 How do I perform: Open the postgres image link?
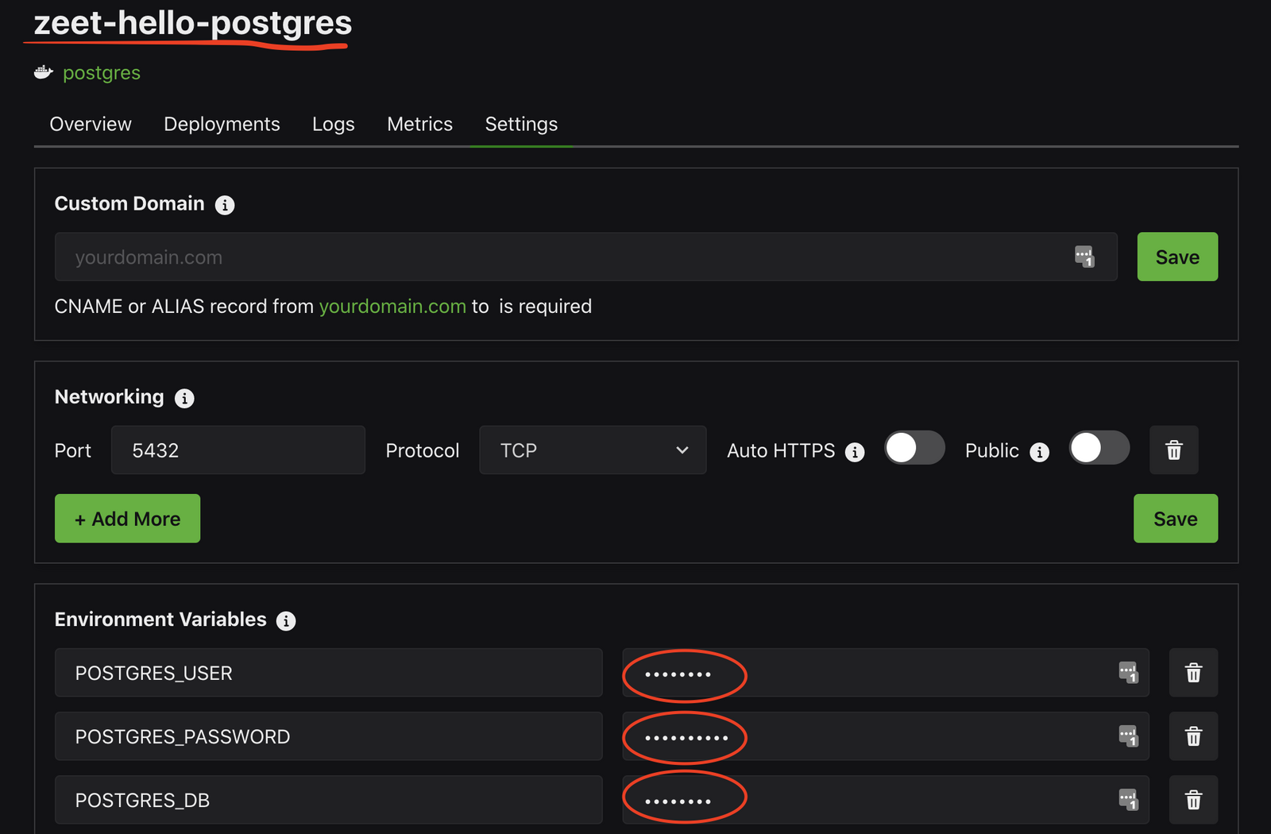(x=102, y=73)
